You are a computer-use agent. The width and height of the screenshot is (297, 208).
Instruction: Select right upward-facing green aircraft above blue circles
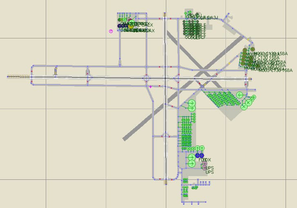pyautogui.click(x=202, y=148)
